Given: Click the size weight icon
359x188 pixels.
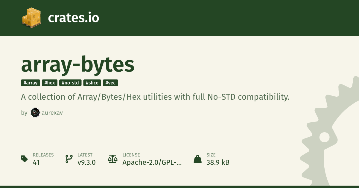Looking at the screenshot, I should pos(197,159).
